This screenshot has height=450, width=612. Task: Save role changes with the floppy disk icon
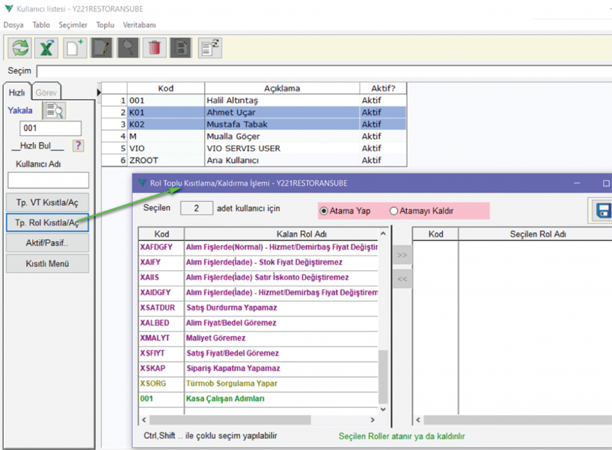coord(602,211)
